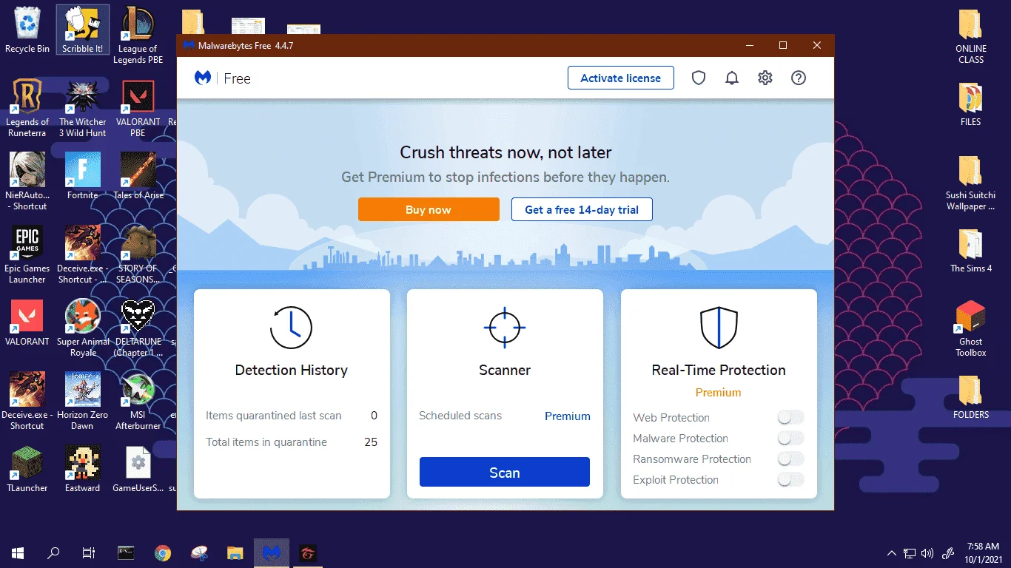Screen dimensions: 1011x568
Task: Open the help question mark icon
Action: tap(799, 78)
